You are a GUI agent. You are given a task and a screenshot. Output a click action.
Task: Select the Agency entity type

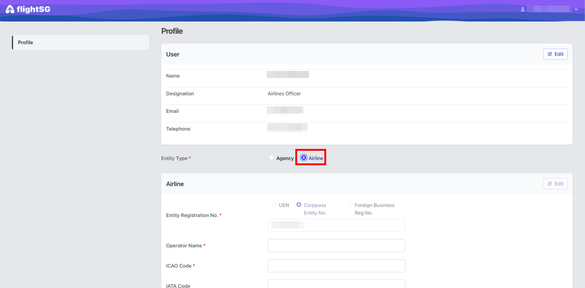pyautogui.click(x=271, y=158)
